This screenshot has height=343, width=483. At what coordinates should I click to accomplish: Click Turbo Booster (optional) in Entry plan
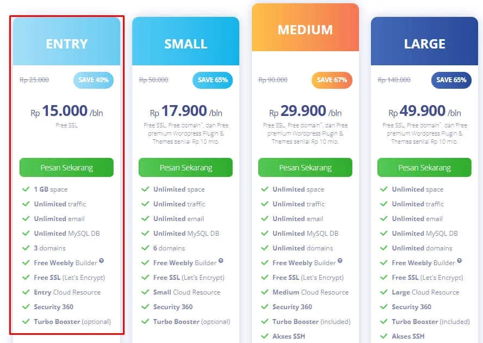72,321
